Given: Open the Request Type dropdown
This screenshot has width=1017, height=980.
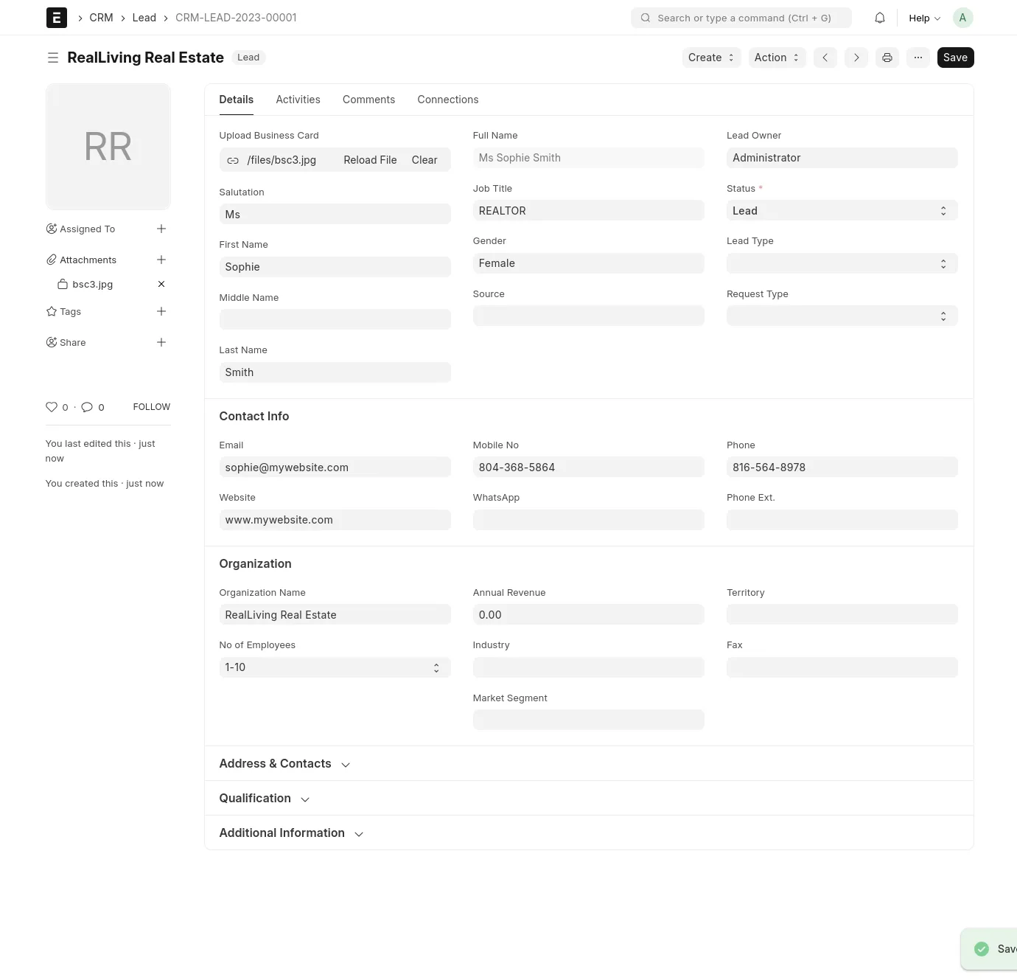Looking at the screenshot, I should point(842,316).
